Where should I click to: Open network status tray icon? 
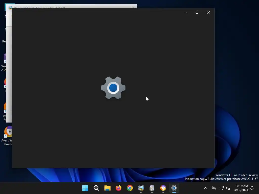point(222,188)
